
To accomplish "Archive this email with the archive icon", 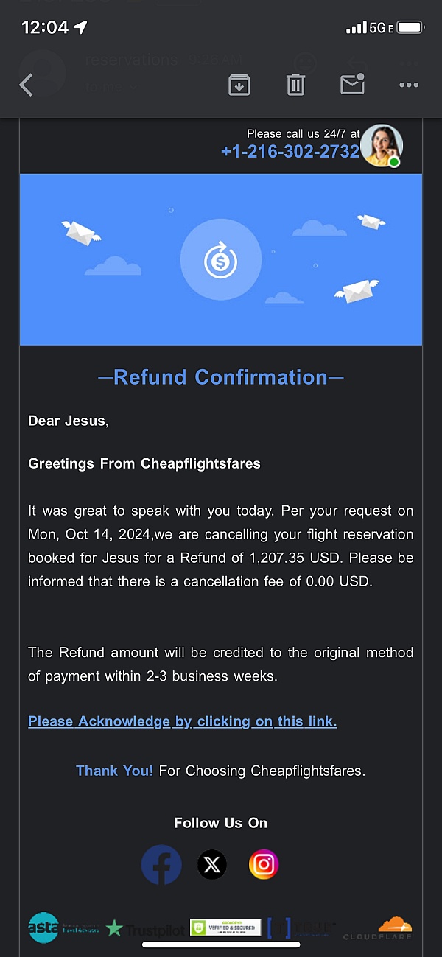I will (x=239, y=85).
